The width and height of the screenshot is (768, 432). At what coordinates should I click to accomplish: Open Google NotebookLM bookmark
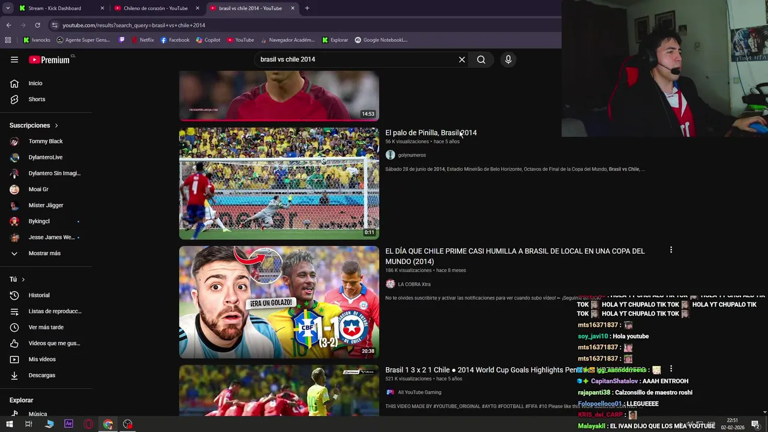381,40
